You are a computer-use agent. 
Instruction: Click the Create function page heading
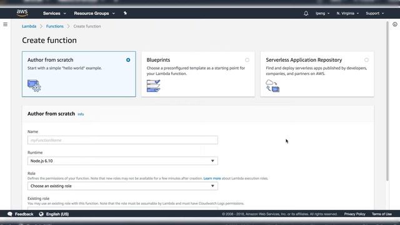pyautogui.click(x=49, y=40)
